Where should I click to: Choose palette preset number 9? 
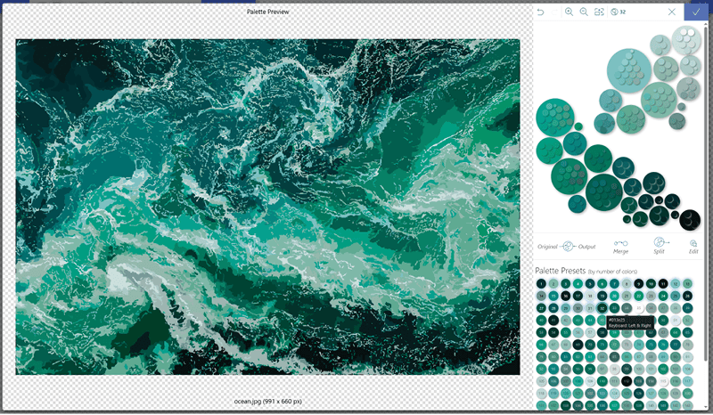point(639,283)
